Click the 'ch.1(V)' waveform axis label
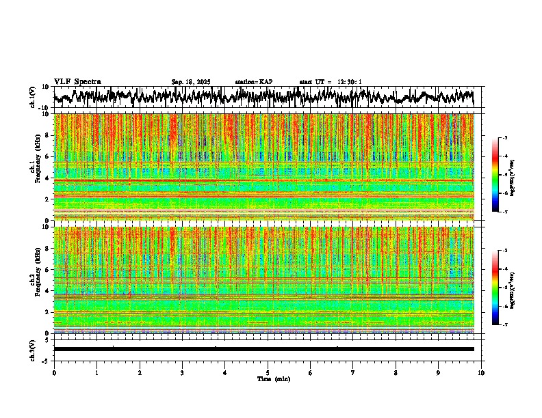 pyautogui.click(x=33, y=97)
